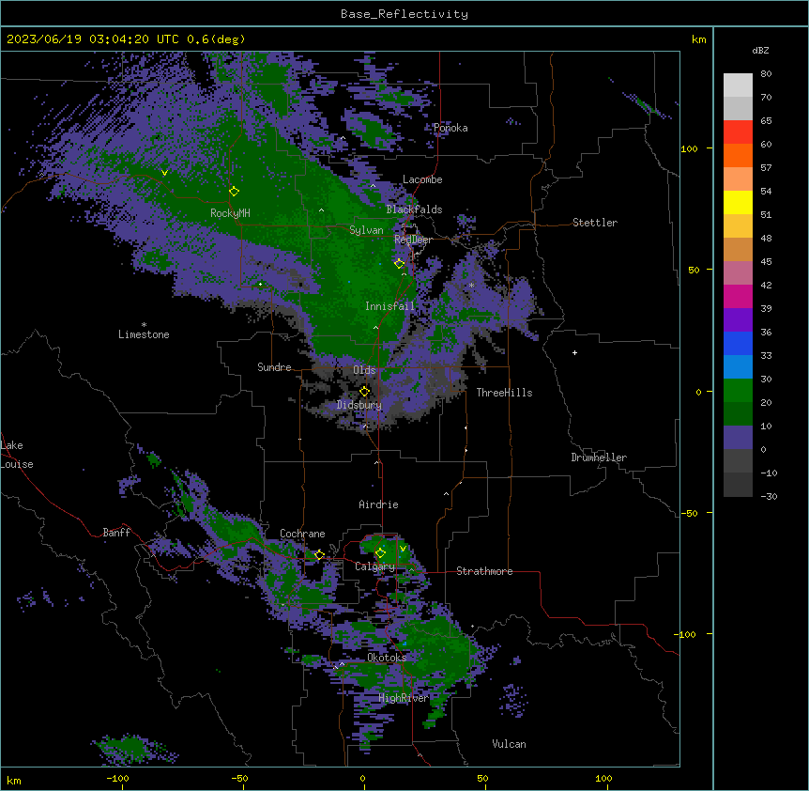Pick the 30-20 dBZ green swatch
809x791 pixels.
click(x=738, y=391)
